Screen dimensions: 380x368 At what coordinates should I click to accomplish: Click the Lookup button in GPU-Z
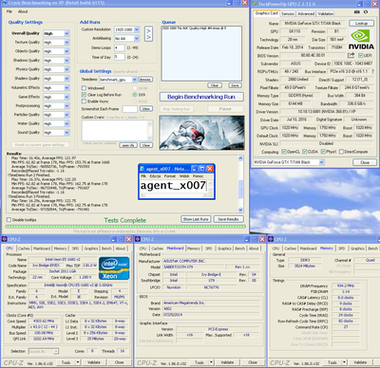click(361, 24)
